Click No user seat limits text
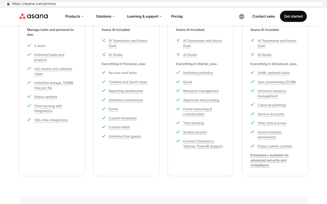Image resolution: width=327 pixels, height=204 pixels. click(x=123, y=73)
